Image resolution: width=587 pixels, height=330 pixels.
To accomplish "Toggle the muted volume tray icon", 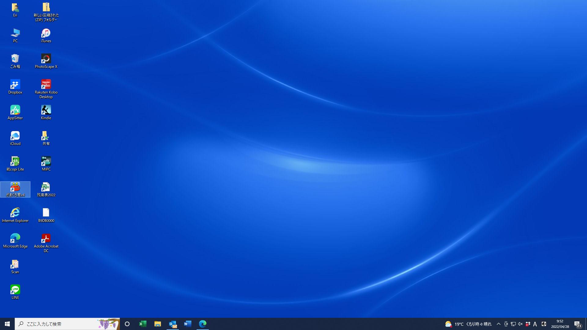I will (x=520, y=324).
